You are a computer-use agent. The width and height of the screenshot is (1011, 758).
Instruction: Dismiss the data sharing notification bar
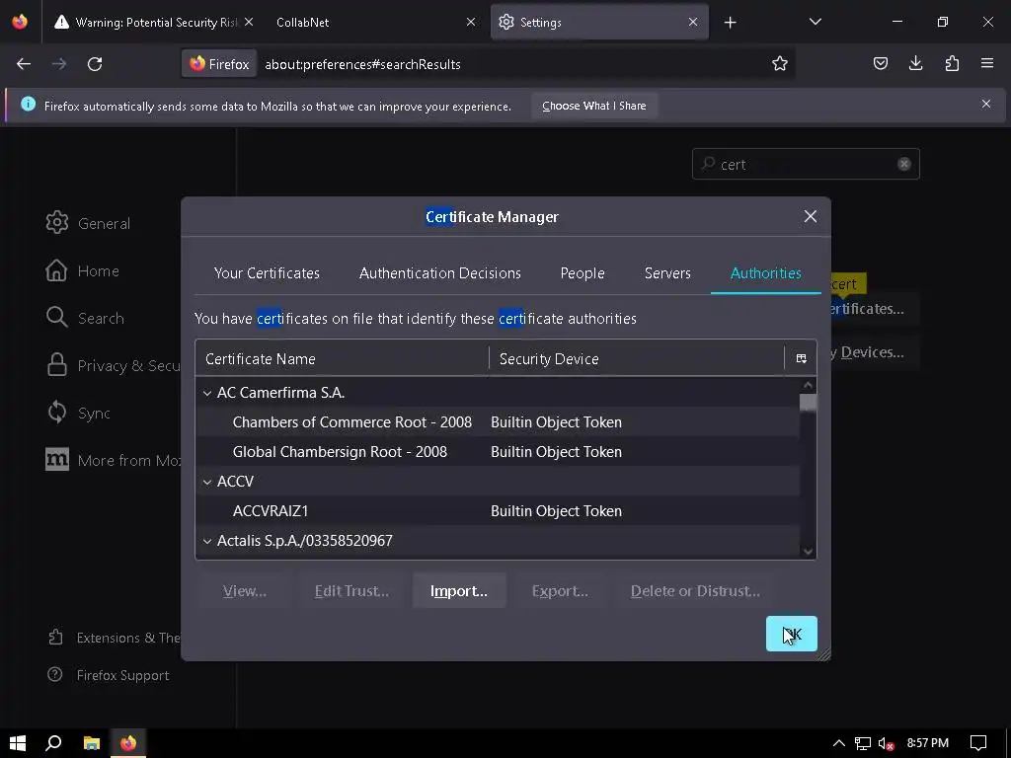pos(986,104)
